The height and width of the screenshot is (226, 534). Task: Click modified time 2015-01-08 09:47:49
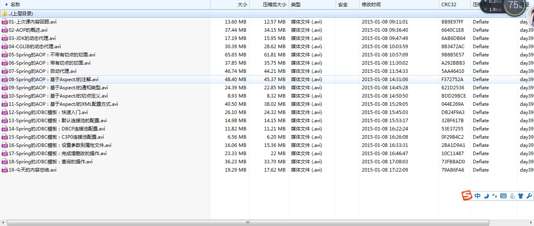(385, 38)
